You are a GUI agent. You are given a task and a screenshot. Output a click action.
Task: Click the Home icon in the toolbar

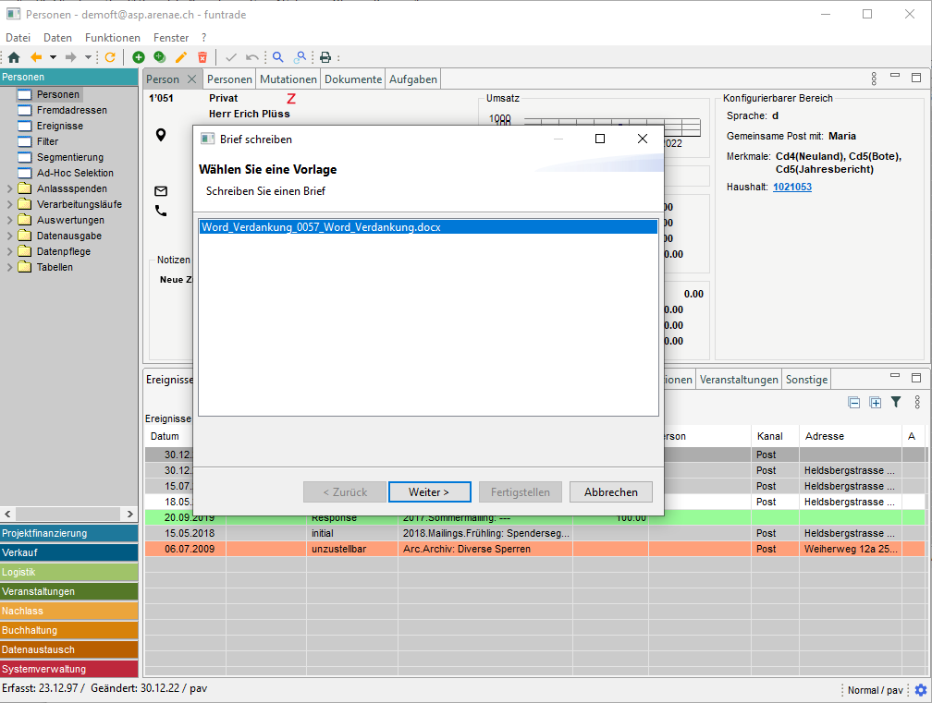pos(14,57)
